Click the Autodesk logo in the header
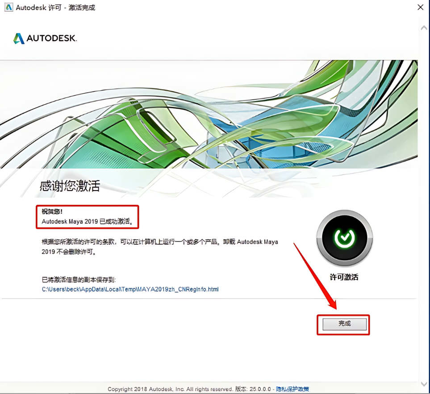This screenshot has width=430, height=394. (20, 38)
